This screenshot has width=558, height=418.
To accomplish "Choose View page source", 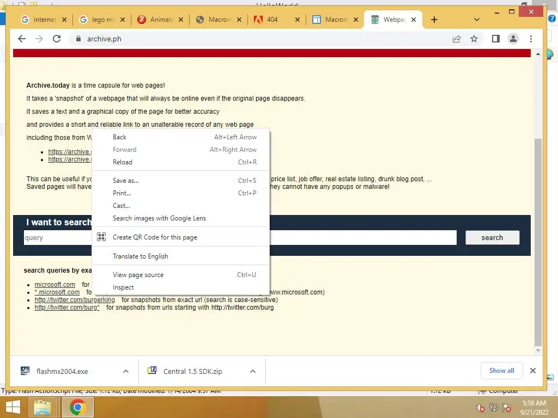I will 181,275.
